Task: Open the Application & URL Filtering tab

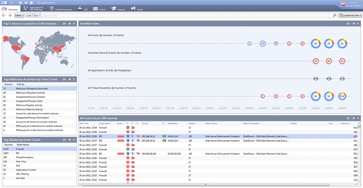Action: 33,9
